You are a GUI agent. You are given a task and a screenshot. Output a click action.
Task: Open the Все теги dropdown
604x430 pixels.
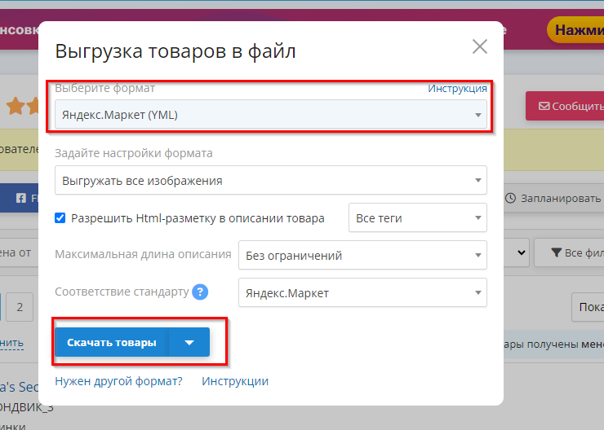coord(417,218)
